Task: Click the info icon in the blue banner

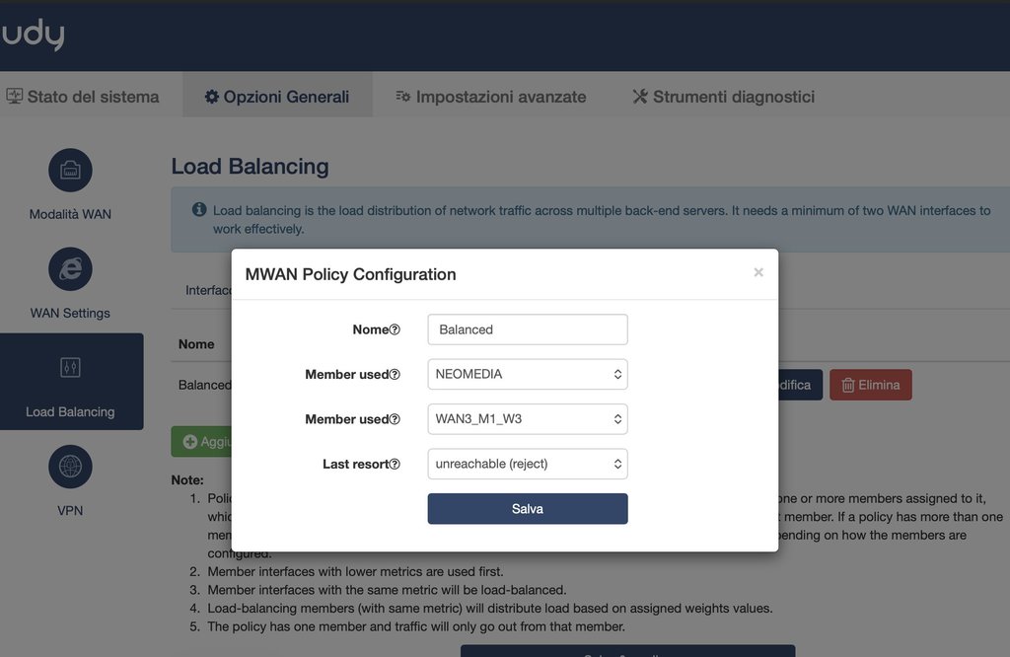Action: tap(199, 210)
